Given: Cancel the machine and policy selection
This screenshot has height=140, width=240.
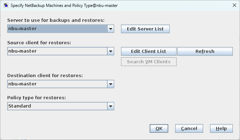Looking at the screenshot, I should click(x=189, y=129).
